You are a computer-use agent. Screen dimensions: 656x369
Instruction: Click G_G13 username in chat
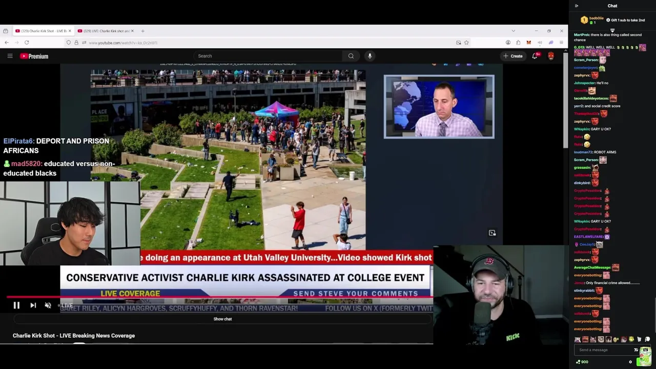pos(579,47)
